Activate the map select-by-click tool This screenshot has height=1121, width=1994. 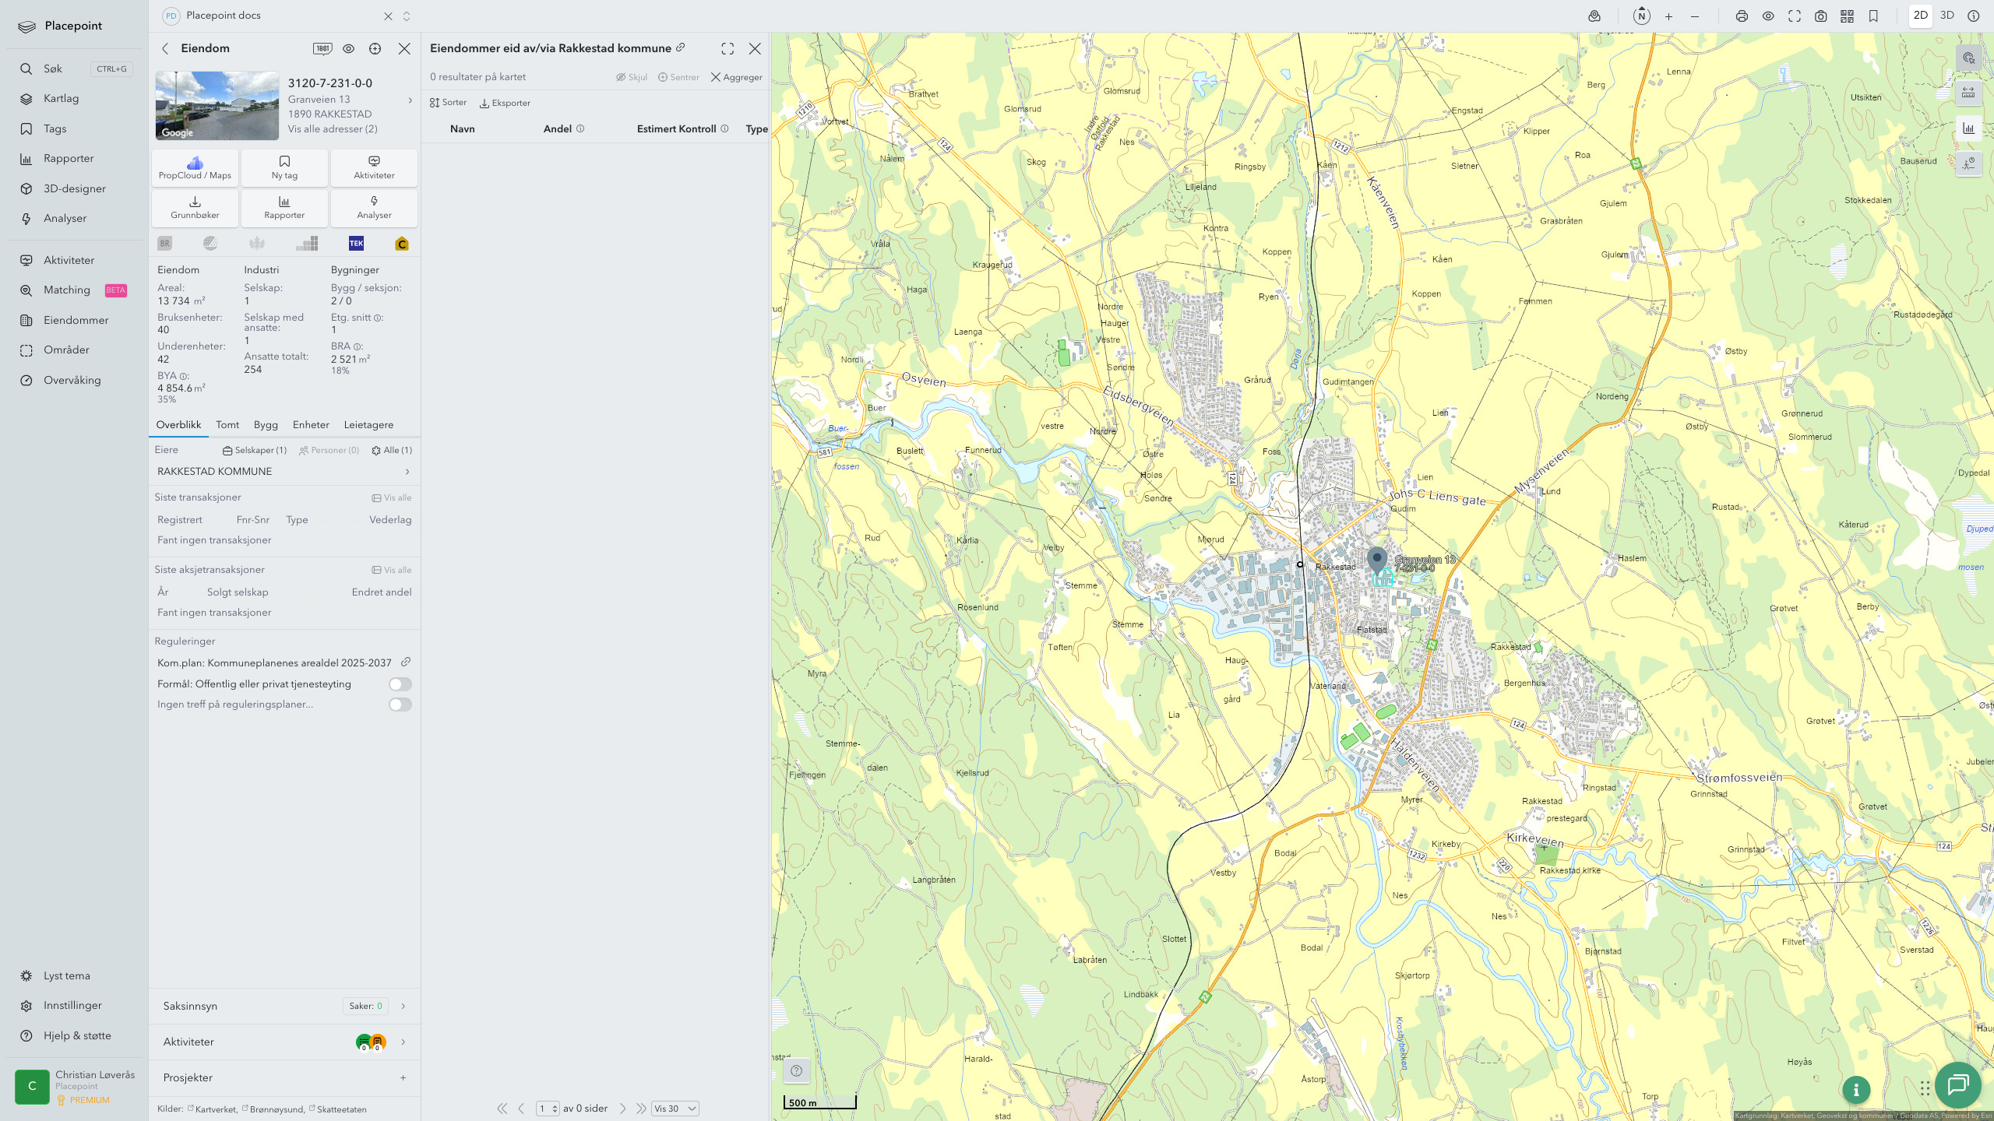coord(1969,58)
